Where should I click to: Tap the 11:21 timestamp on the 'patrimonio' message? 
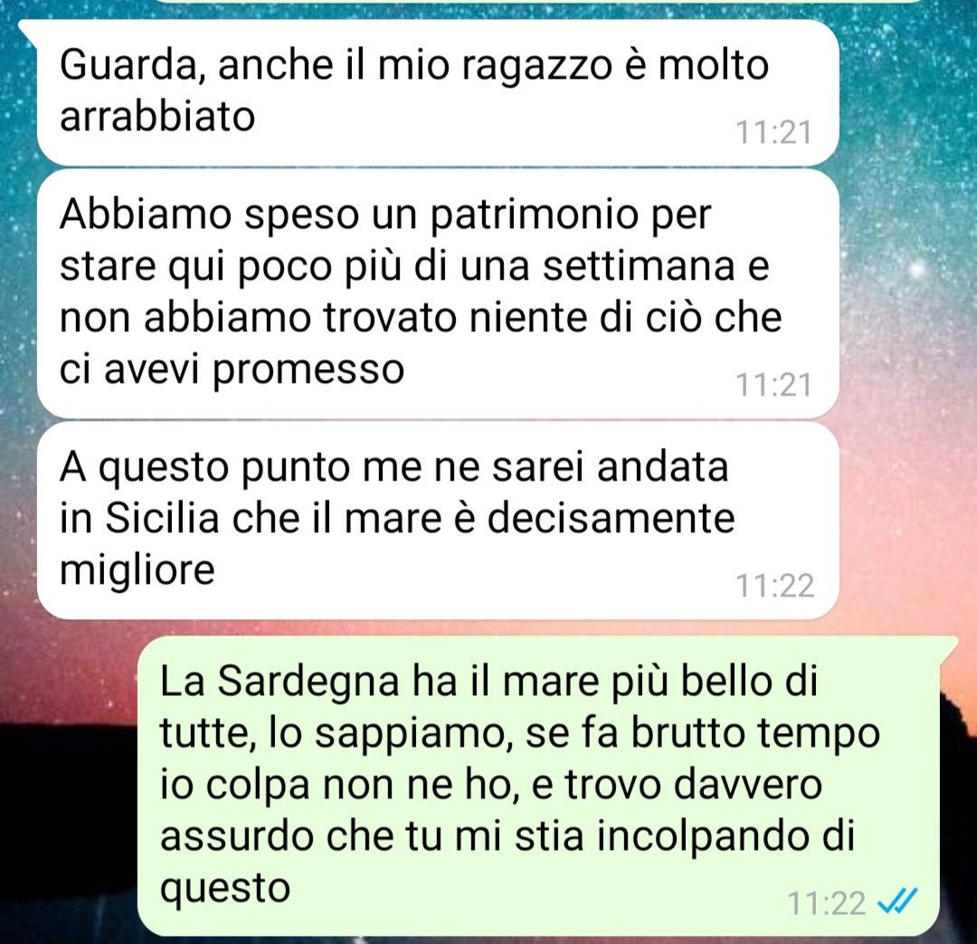click(773, 384)
